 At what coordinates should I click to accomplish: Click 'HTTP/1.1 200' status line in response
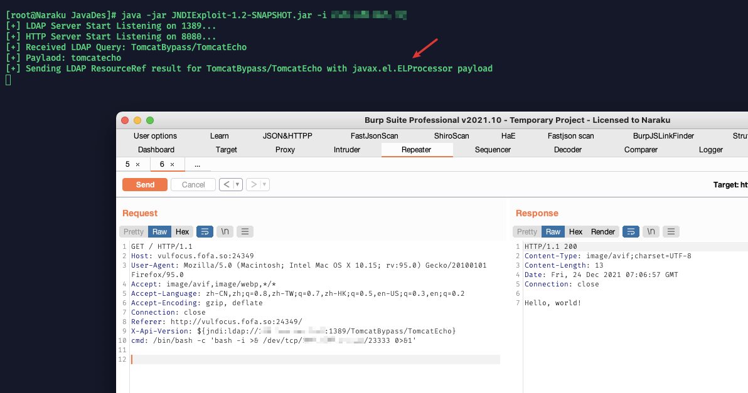(x=550, y=246)
